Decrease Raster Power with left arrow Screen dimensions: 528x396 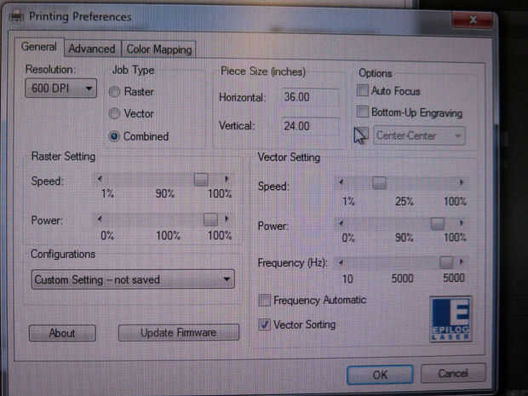[x=100, y=219]
